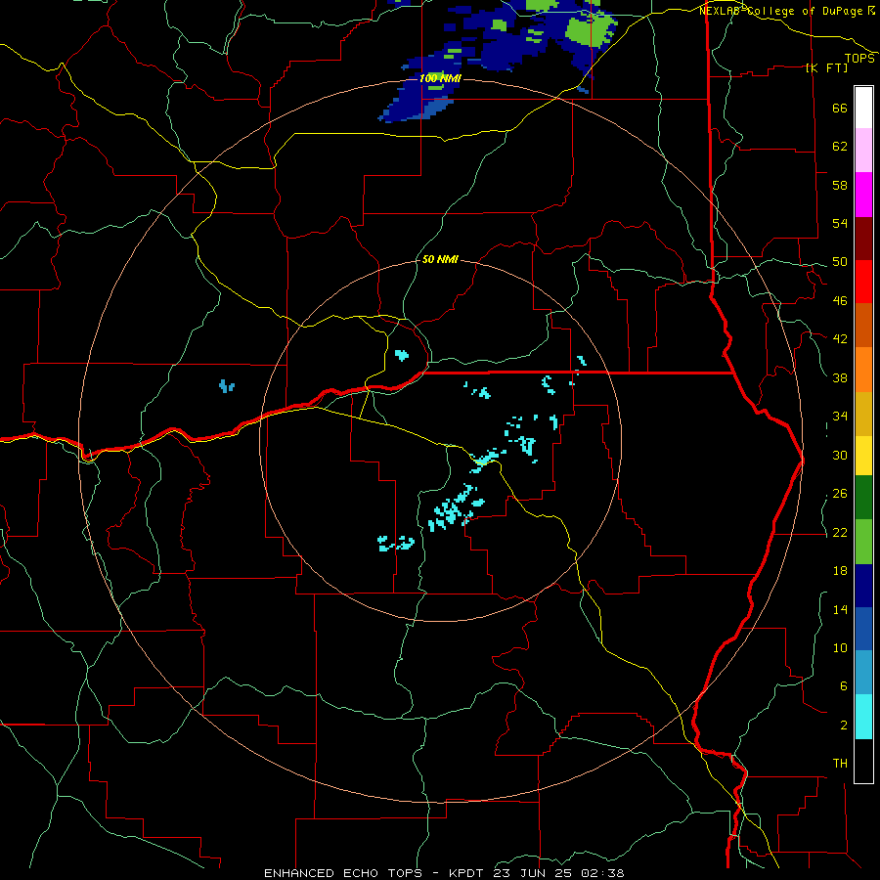Click the "38" legend value
Image resolution: width=880 pixels, height=880 pixels.
click(x=840, y=378)
